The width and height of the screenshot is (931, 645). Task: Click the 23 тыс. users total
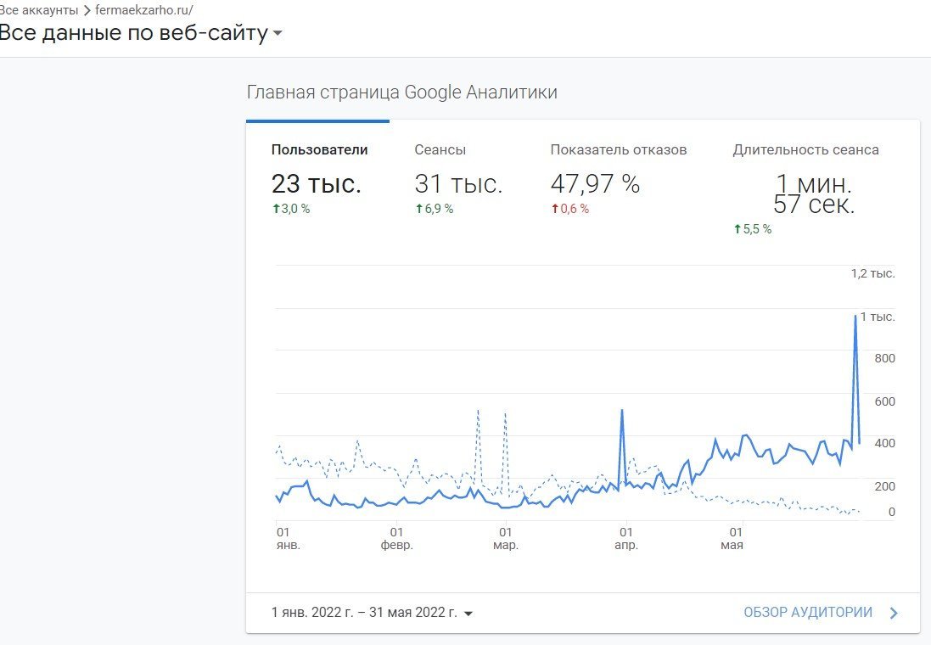[x=316, y=184]
